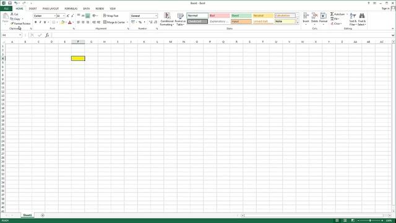This screenshot has height=223, width=396.
Task: Select the Sheet1 worksheet tab
Action: click(27, 215)
